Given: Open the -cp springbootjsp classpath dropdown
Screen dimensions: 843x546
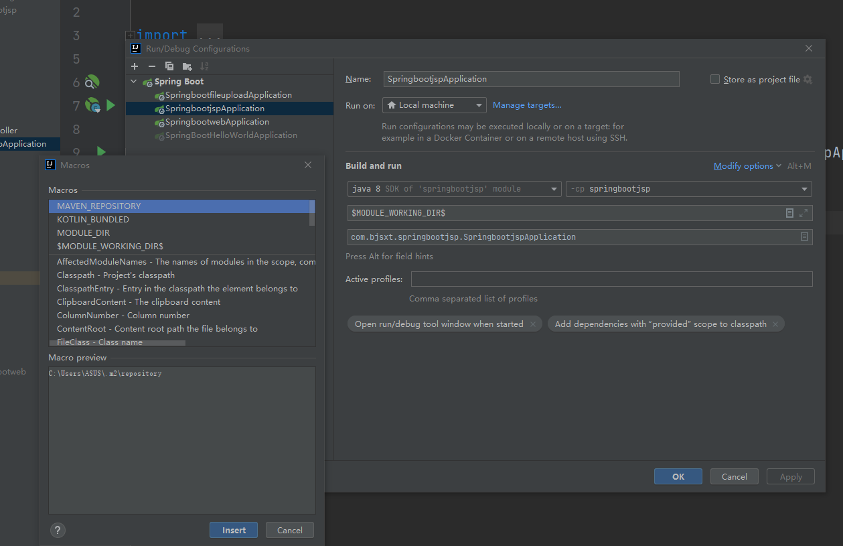Looking at the screenshot, I should click(x=689, y=189).
